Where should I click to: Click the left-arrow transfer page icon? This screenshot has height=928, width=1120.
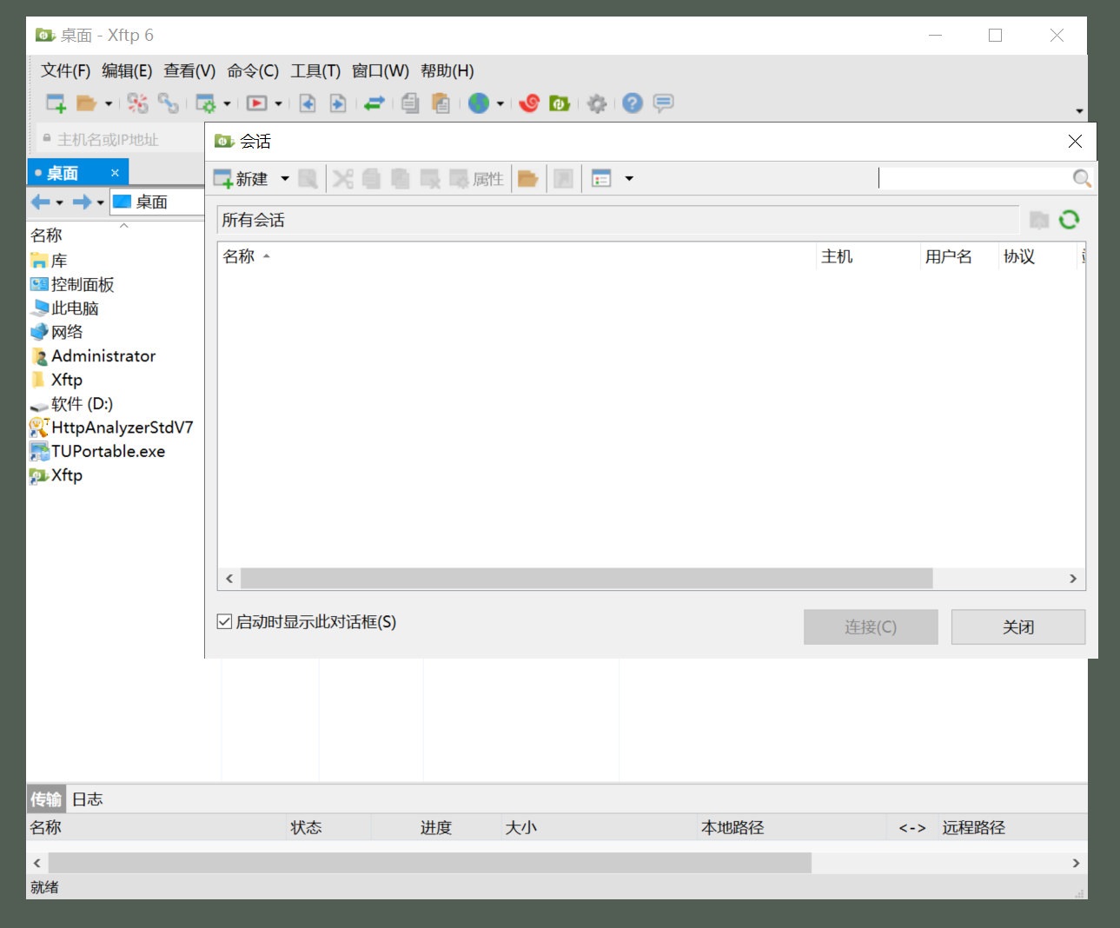click(x=308, y=103)
